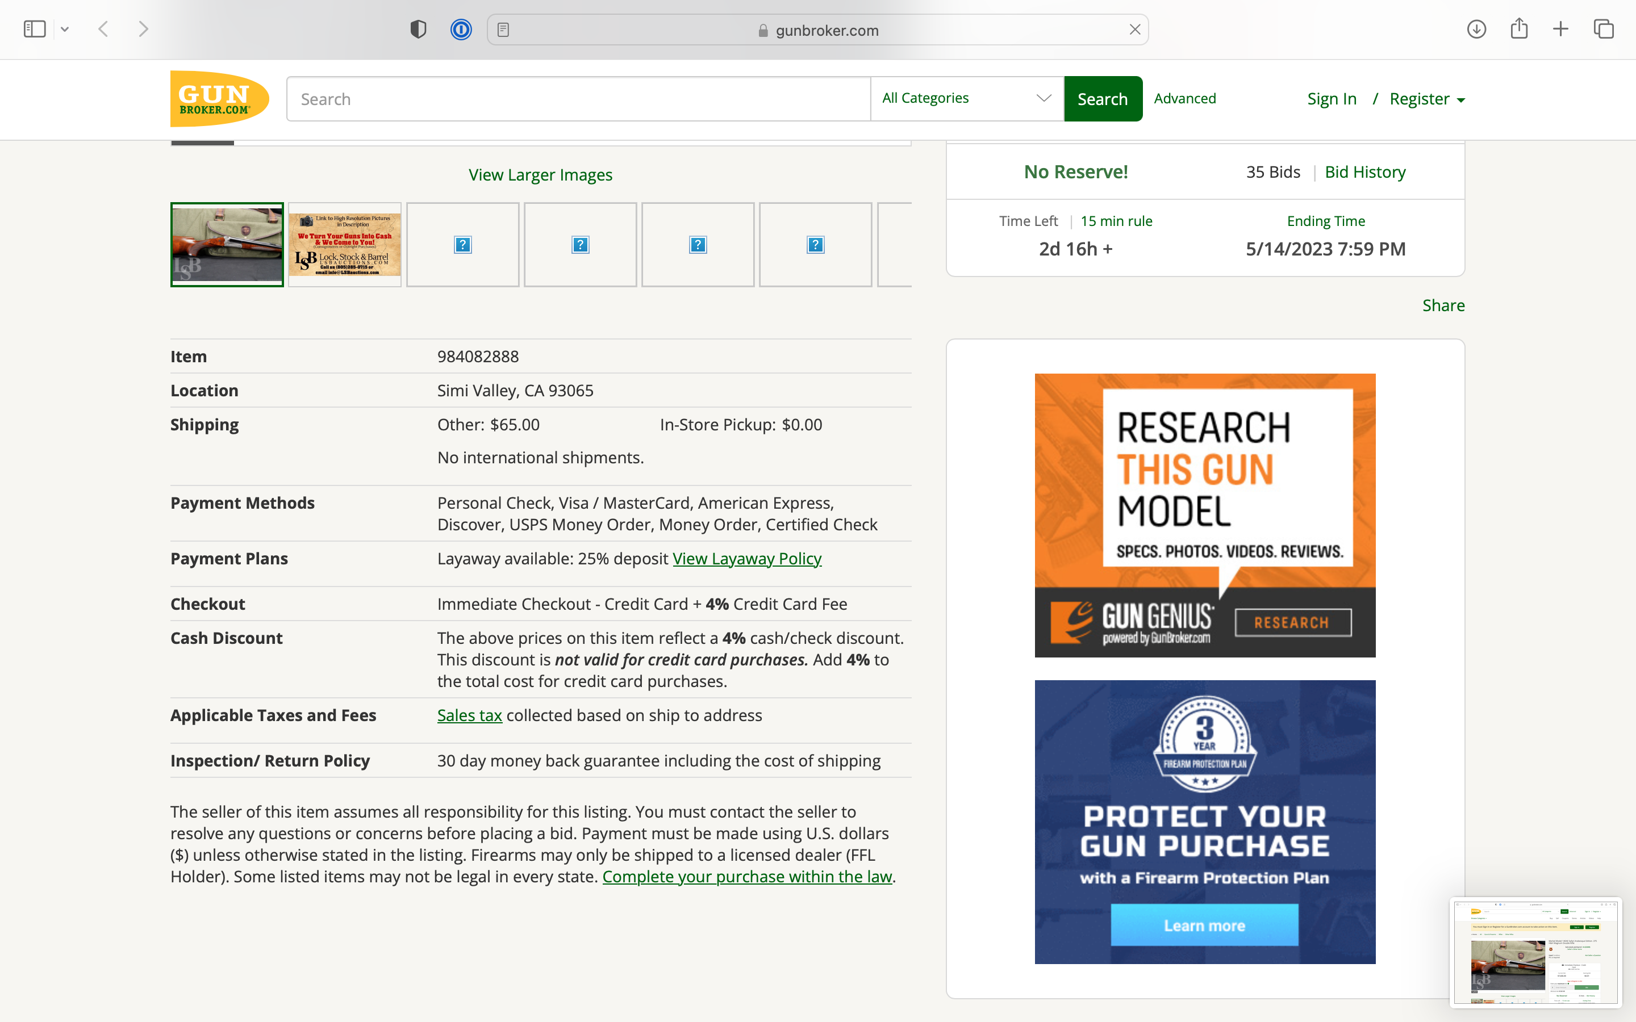Click the 35 Bids count text
This screenshot has width=1636, height=1022.
click(1273, 171)
